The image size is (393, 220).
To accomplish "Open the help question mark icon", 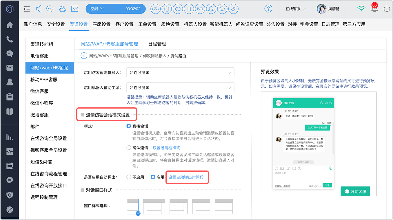I will pos(268,9).
